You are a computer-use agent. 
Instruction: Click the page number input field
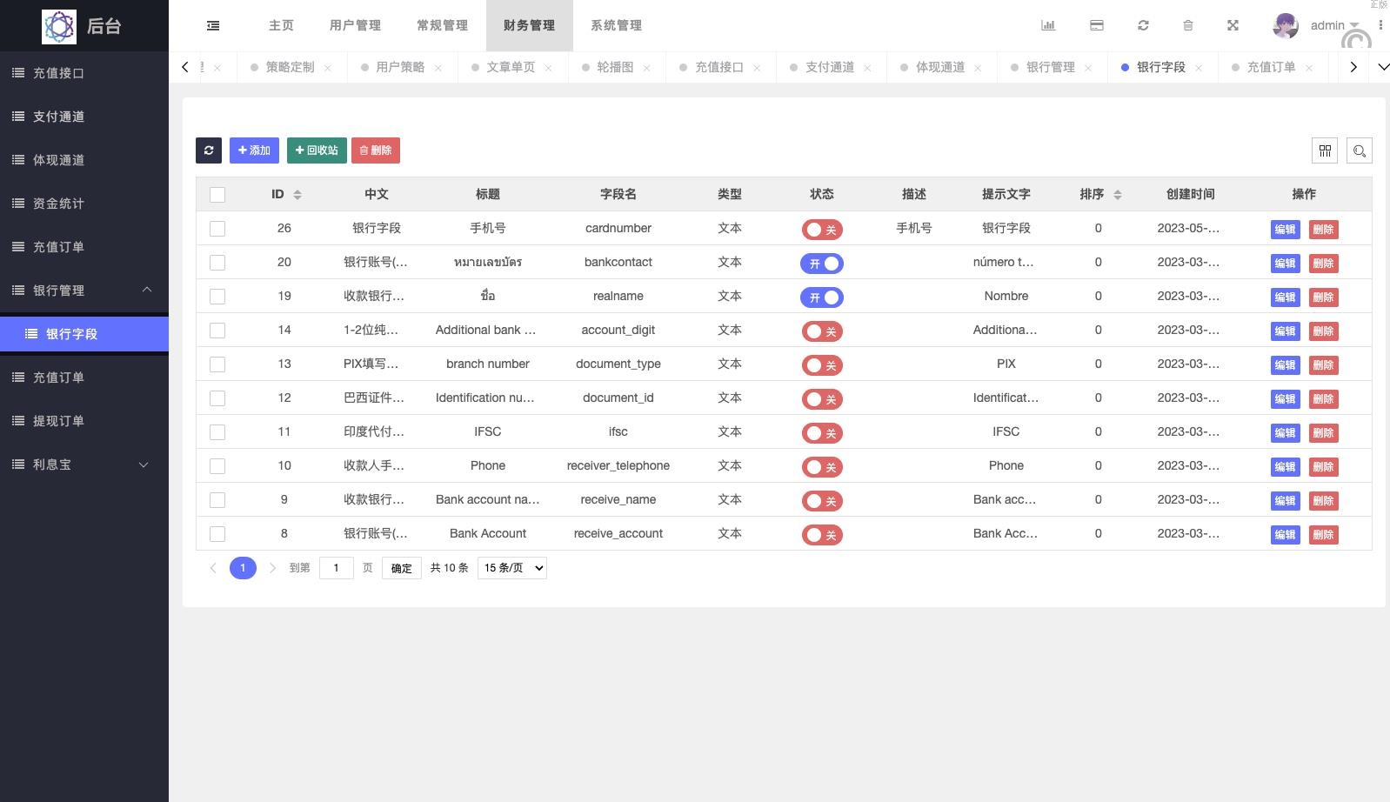[337, 568]
